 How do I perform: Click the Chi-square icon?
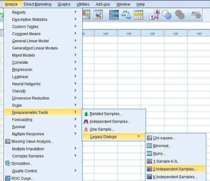[x=149, y=138]
